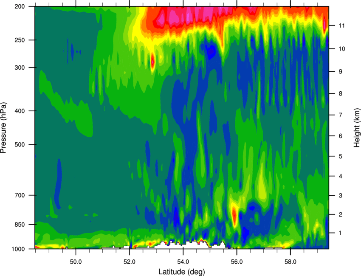Click the 6 km height tick label
This screenshot has width=361, height=276.
pyautogui.click(x=340, y=136)
